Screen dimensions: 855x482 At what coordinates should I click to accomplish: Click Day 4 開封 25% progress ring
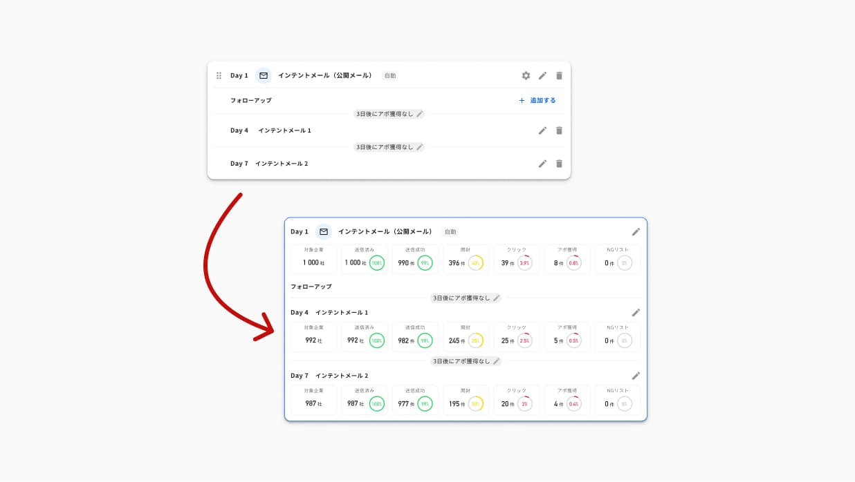tap(476, 340)
